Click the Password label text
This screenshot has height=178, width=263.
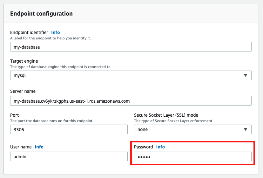point(144,147)
